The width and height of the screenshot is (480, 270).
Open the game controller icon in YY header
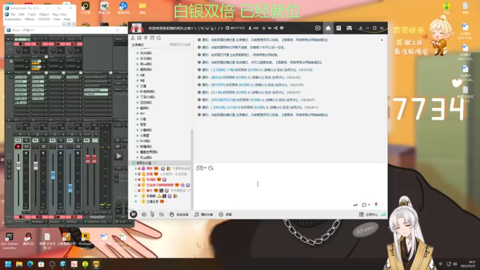[349, 28]
